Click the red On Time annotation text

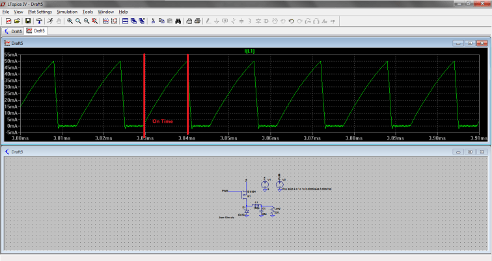(x=163, y=121)
